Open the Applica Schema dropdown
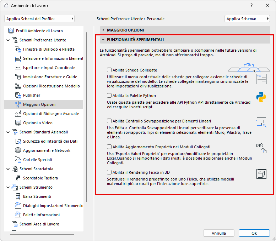The height and width of the screenshot is (241, 276). tap(247, 19)
